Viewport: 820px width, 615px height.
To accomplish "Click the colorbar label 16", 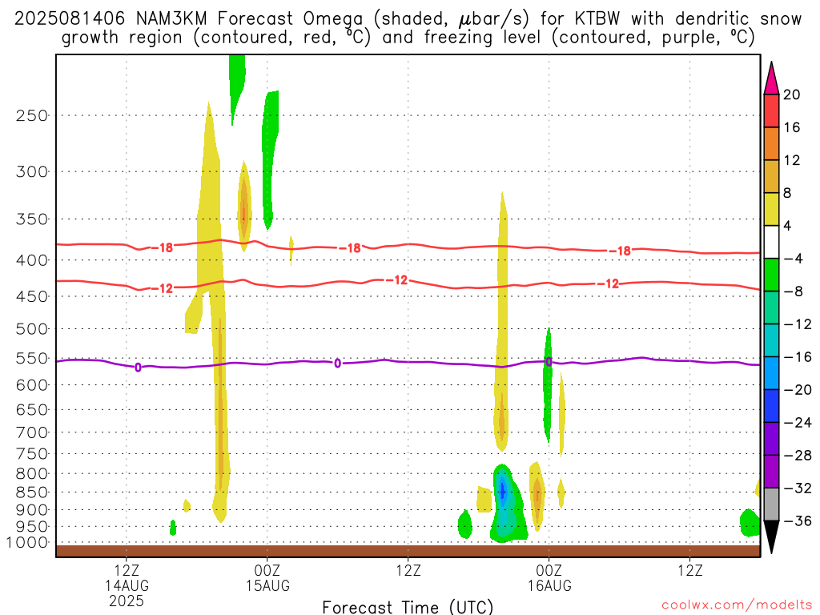I will point(792,127).
